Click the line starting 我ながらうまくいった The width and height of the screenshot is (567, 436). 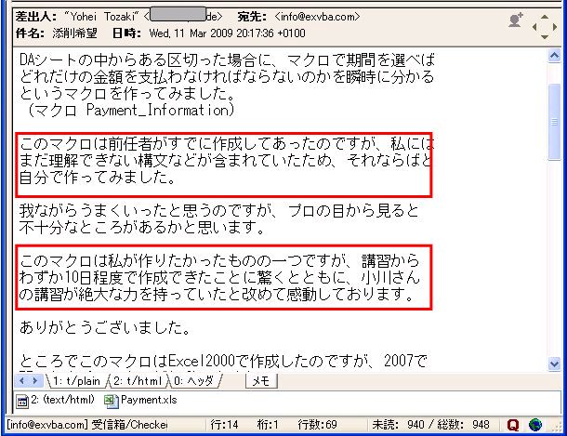218,210
